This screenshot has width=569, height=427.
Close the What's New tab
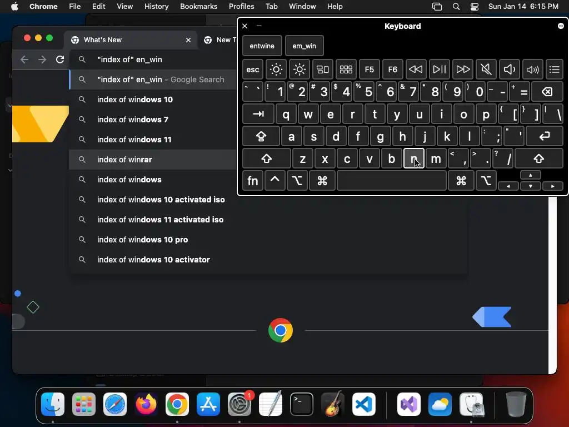click(x=188, y=40)
